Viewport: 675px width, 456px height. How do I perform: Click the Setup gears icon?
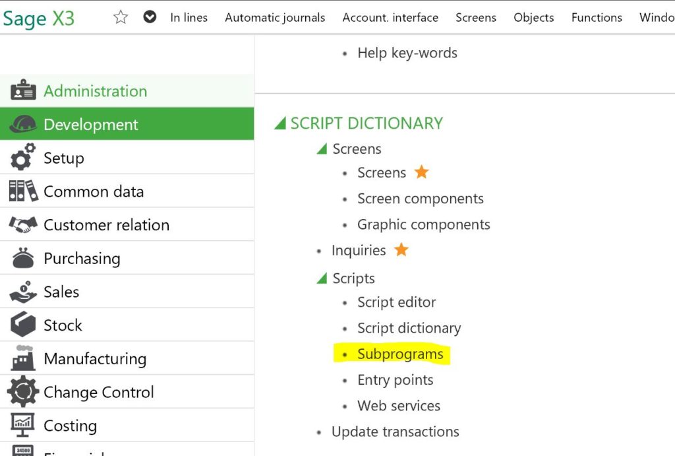click(x=23, y=158)
